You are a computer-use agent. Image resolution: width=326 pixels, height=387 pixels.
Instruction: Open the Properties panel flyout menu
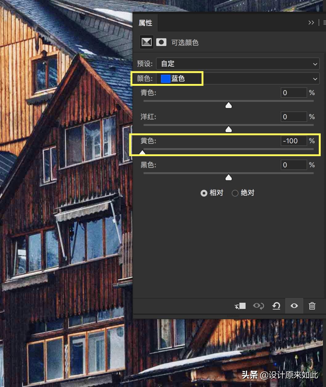(x=324, y=23)
